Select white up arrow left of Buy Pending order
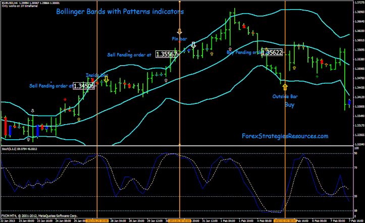Viewport: 365px width, 223px height. (230, 49)
